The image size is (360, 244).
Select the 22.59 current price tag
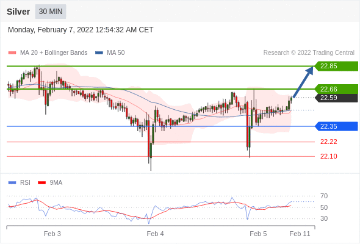pos(336,98)
